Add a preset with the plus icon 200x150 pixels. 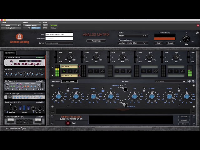pyautogui.click(x=190, y=81)
